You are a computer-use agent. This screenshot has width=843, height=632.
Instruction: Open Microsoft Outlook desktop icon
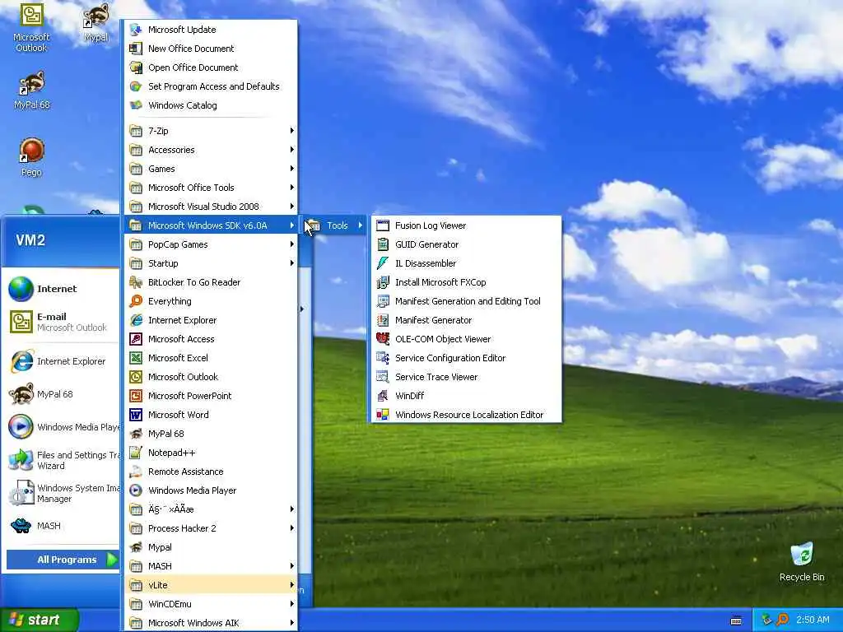click(x=31, y=28)
